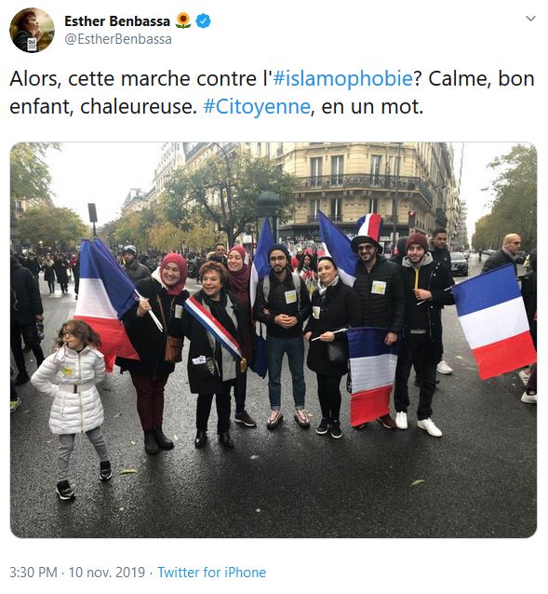Click the 3:30 PM timestamp
The width and height of the screenshot is (548, 594).
point(33,572)
